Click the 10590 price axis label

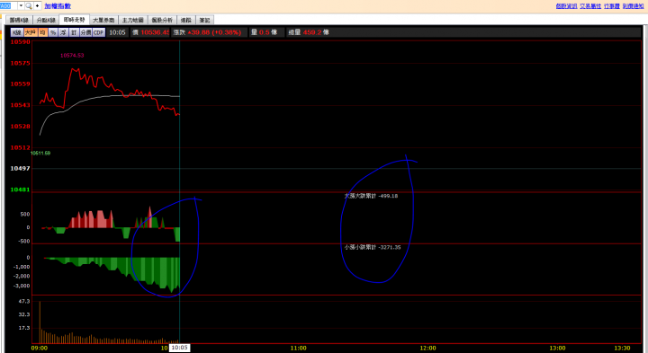click(20, 42)
